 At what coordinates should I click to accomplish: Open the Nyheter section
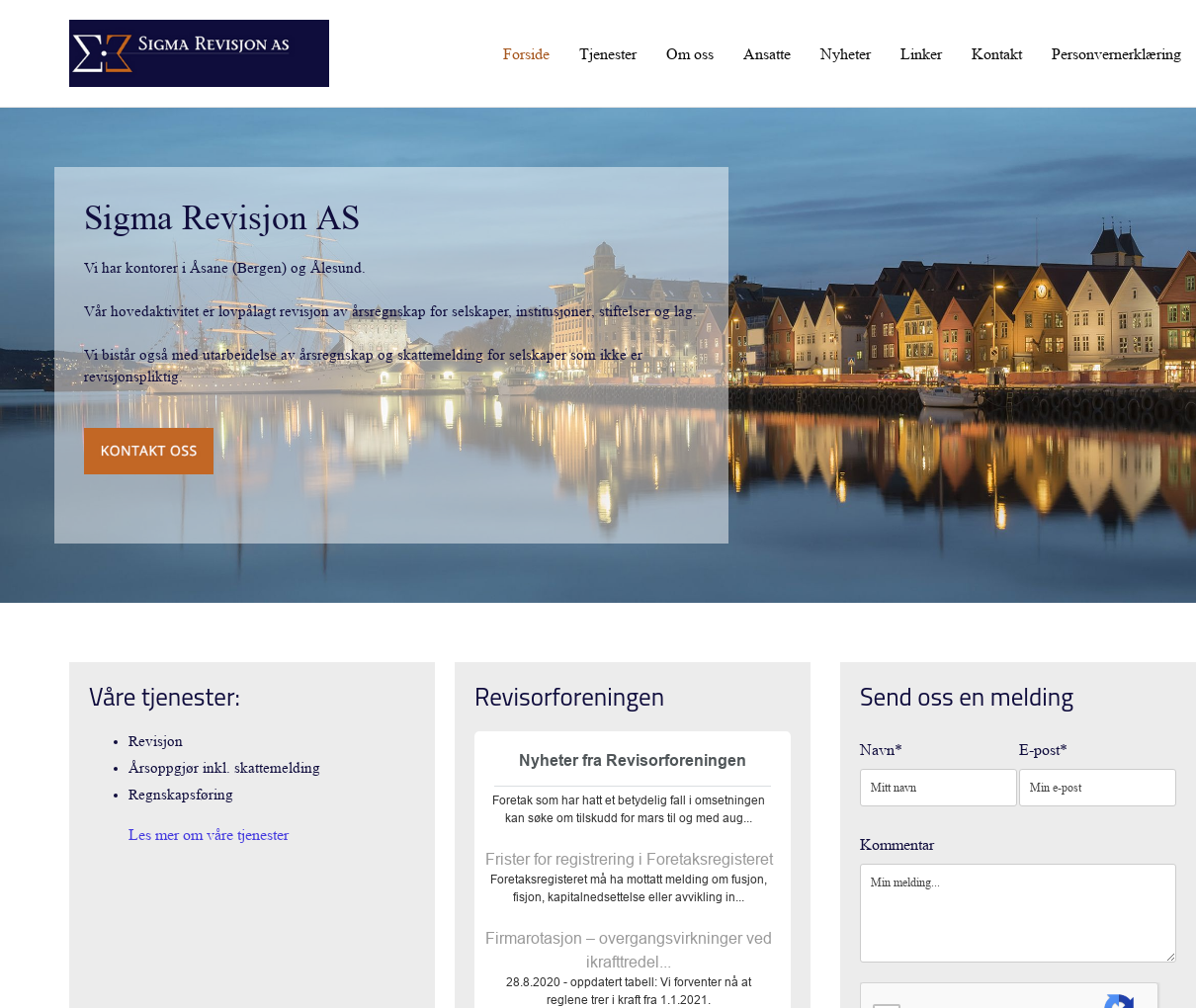pyautogui.click(x=844, y=54)
